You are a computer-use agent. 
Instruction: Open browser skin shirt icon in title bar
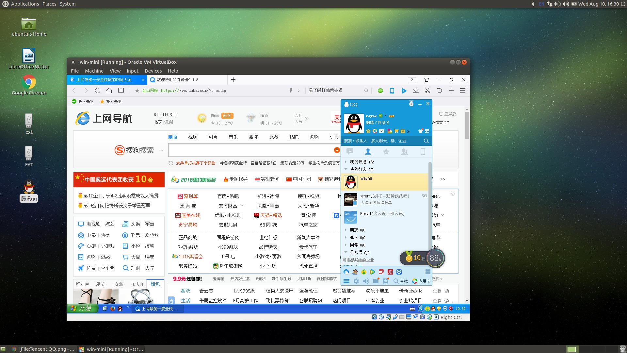[x=426, y=80]
